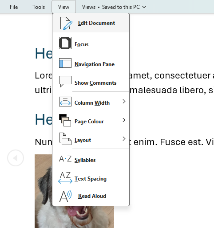This screenshot has width=214, height=228.
Task: Click the 'malesuada libero' text line
Action: (x=168, y=90)
